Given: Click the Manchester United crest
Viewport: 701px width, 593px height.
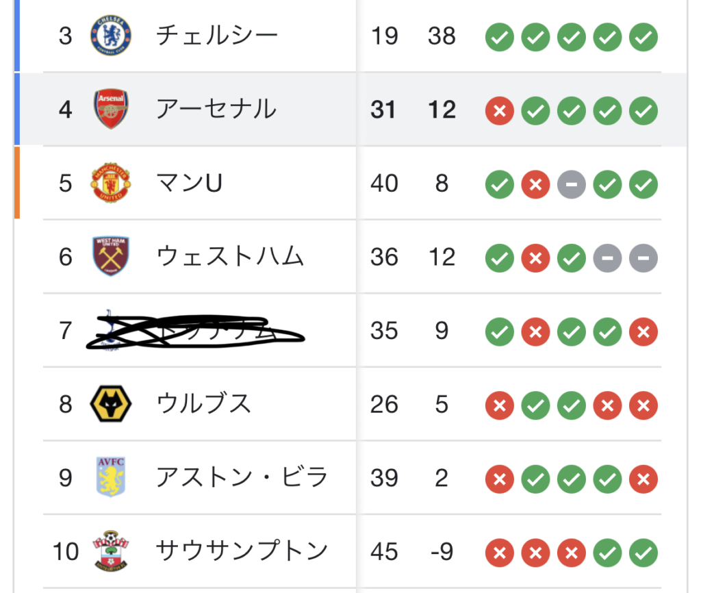Looking at the screenshot, I should point(110,183).
